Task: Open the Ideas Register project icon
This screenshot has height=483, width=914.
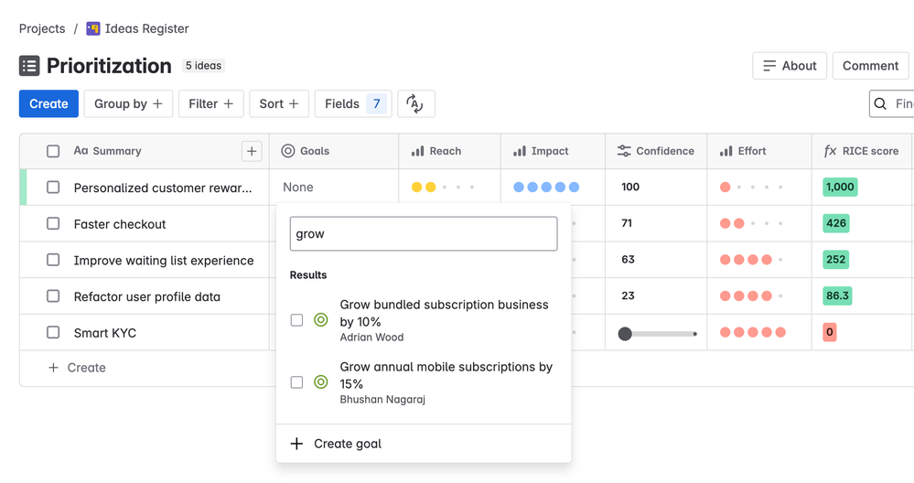Action: [92, 28]
